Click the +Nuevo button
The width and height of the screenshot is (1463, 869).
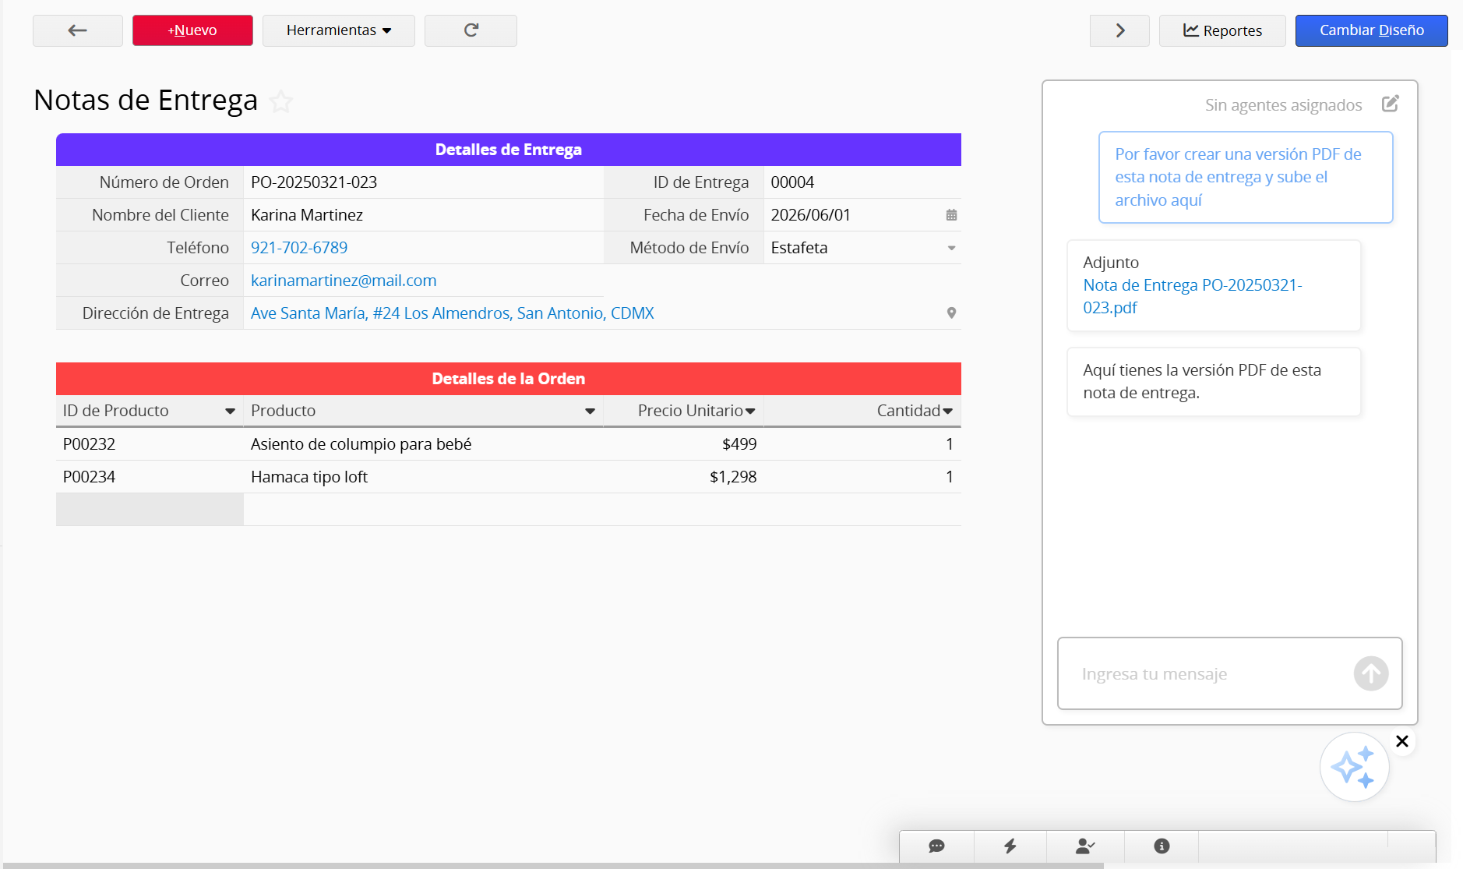(x=192, y=30)
